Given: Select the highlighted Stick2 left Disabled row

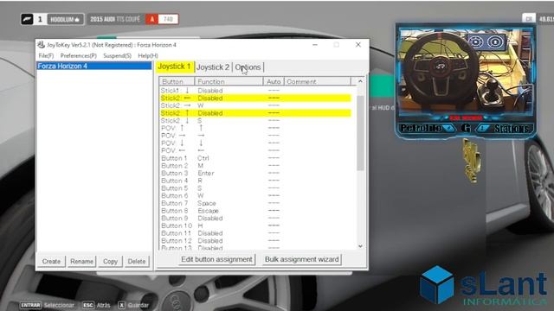Looking at the screenshot, I should coord(255,98).
